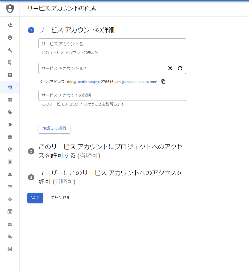Open Labels via the tag sidebar icon
The width and height of the screenshot is (249, 273).
[x=10, y=112]
